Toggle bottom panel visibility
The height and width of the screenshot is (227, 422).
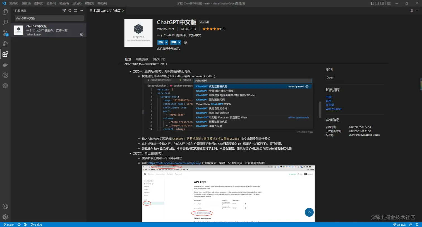pyautogui.click(x=377, y=3)
